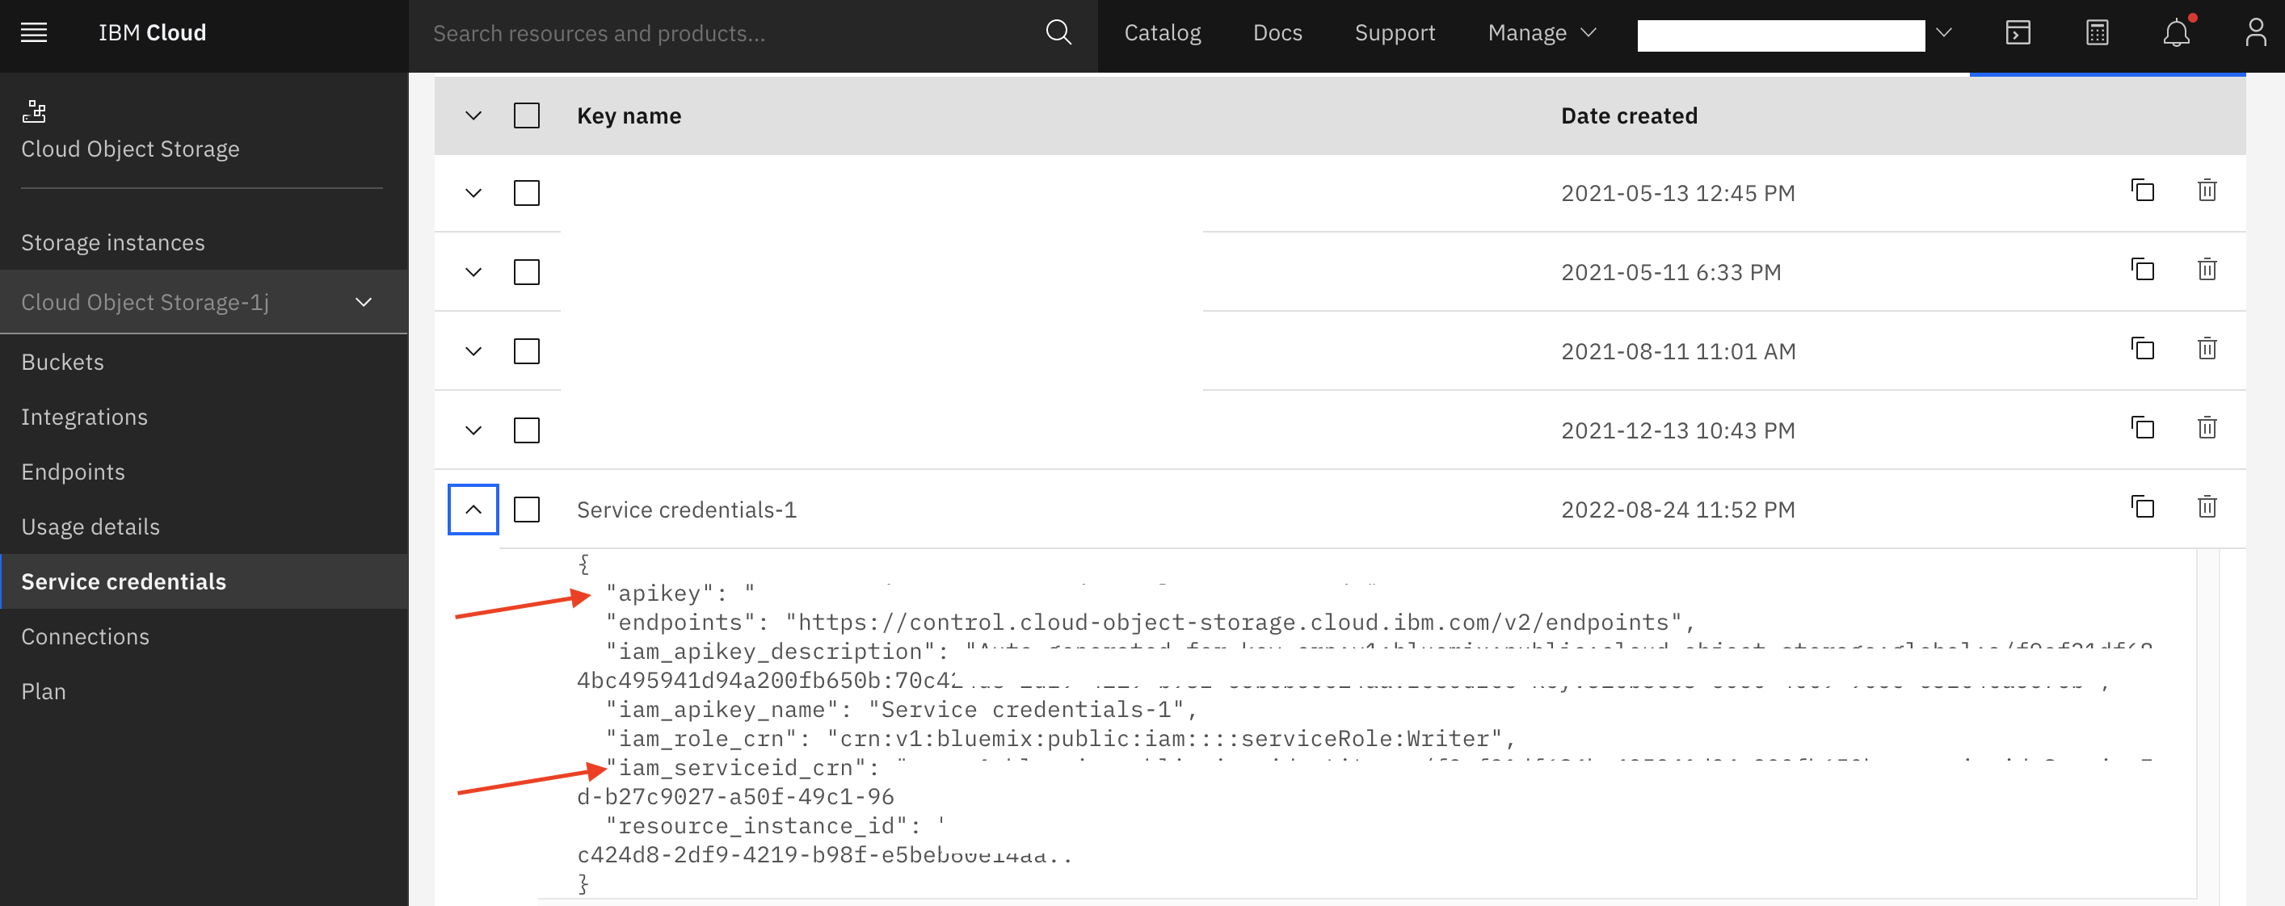Check the 2021-05-11 6:33 PM row checkbox
2285x906 pixels.
pos(526,272)
